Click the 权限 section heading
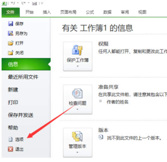The height and width of the screenshot is (162, 167). (x=103, y=44)
